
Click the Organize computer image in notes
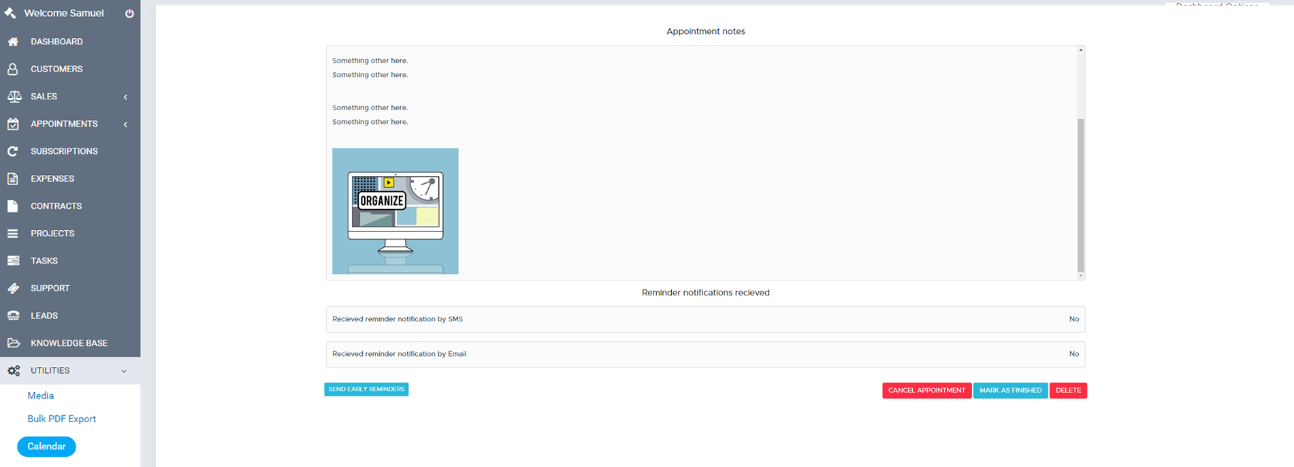click(x=395, y=211)
